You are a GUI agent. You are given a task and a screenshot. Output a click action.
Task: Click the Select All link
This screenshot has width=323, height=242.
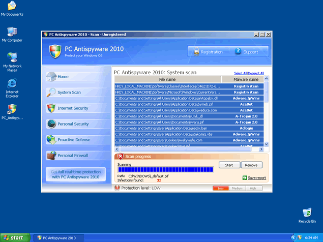tap(240, 73)
